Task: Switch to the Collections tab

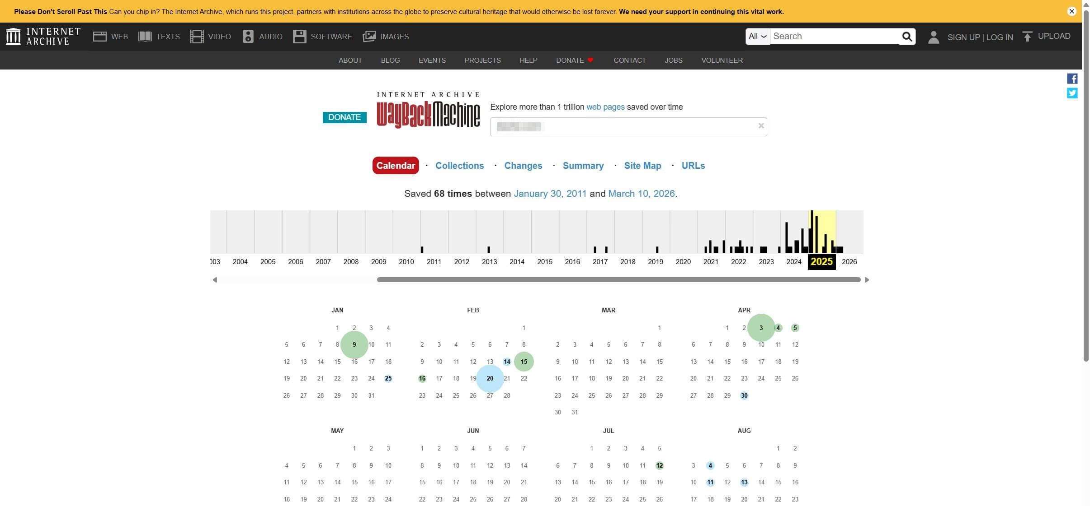Action: pos(459,166)
